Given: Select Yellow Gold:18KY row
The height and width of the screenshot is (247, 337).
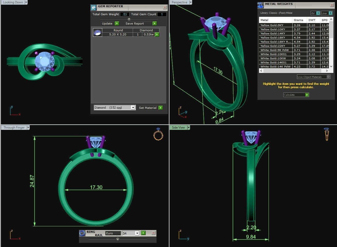Looking at the screenshot, I should coord(294,38).
